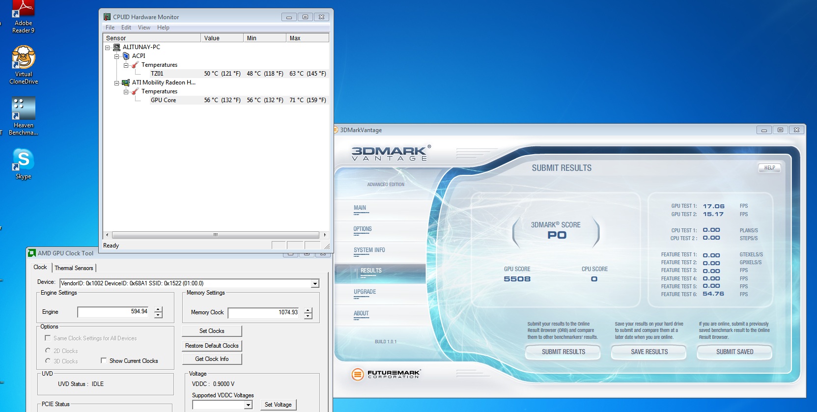
Task: Open Supported VDDC Voltages dropdown
Action: pyautogui.click(x=249, y=405)
